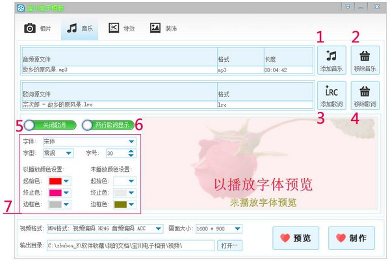
Task: Pick the played 起始色 red color swatch
Action: pos(55,181)
